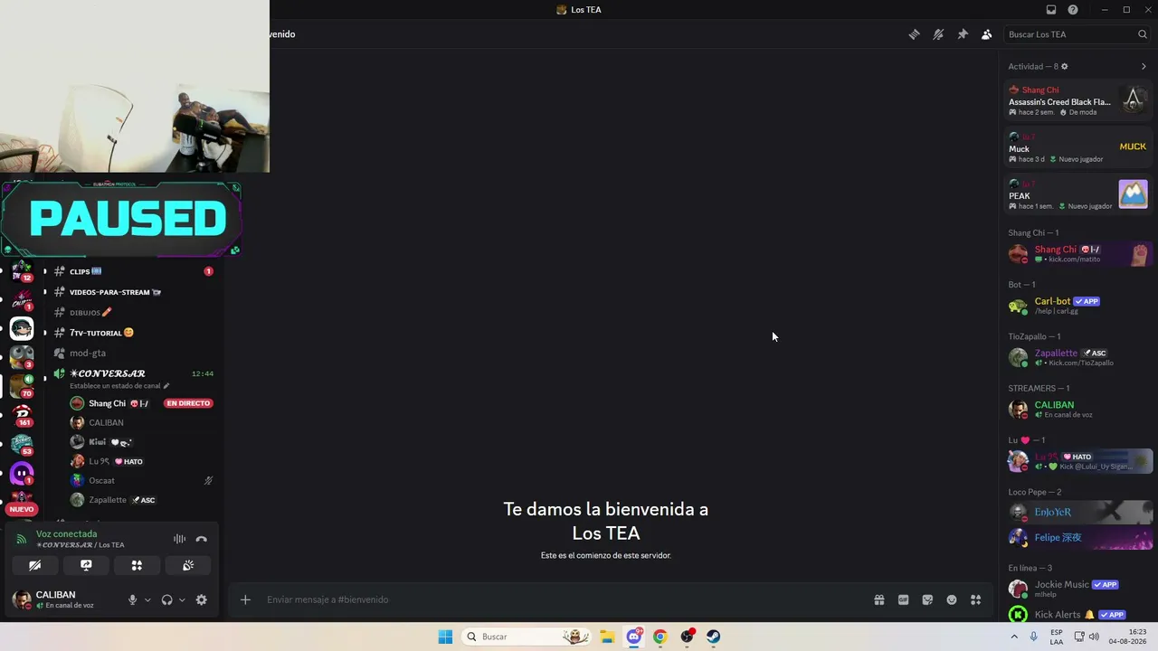Open the clips channel
The height and width of the screenshot is (651, 1158).
133,271
